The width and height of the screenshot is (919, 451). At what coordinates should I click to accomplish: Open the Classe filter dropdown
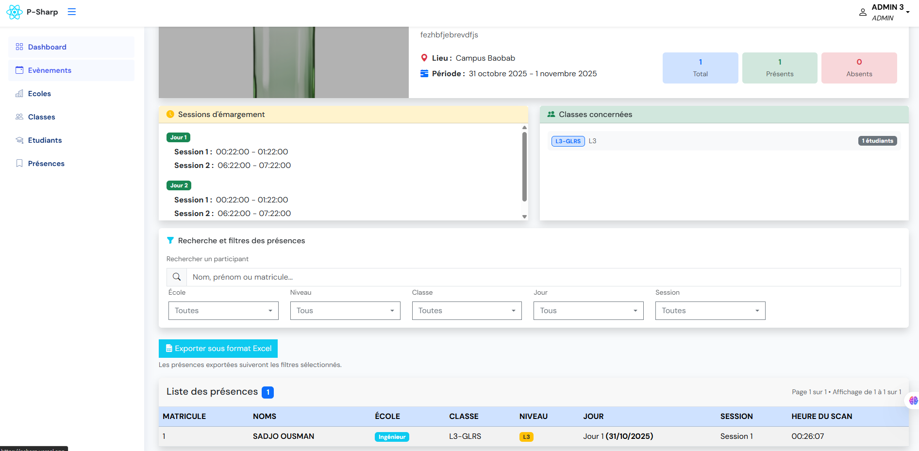467,311
